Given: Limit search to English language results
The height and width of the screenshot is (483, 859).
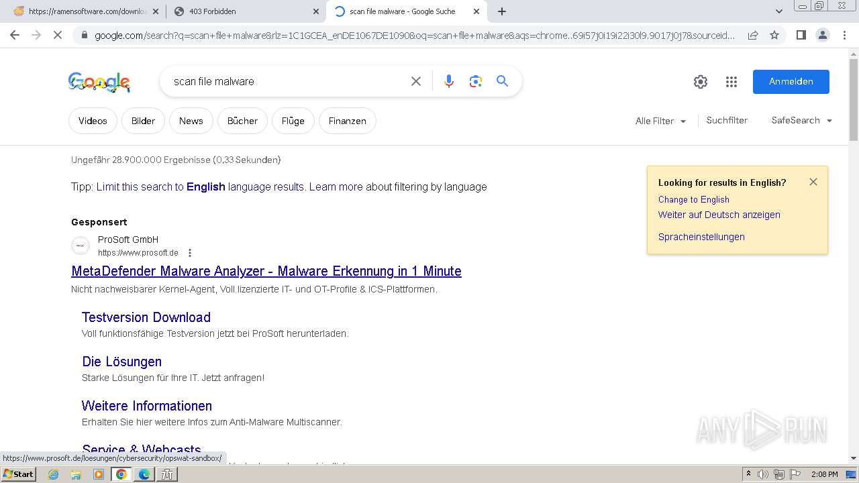Looking at the screenshot, I should 200,186.
